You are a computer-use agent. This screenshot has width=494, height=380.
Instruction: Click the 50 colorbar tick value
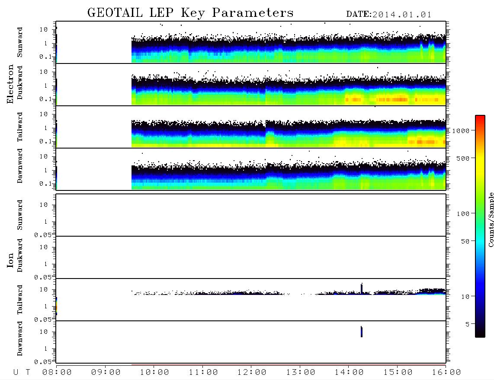point(465,241)
